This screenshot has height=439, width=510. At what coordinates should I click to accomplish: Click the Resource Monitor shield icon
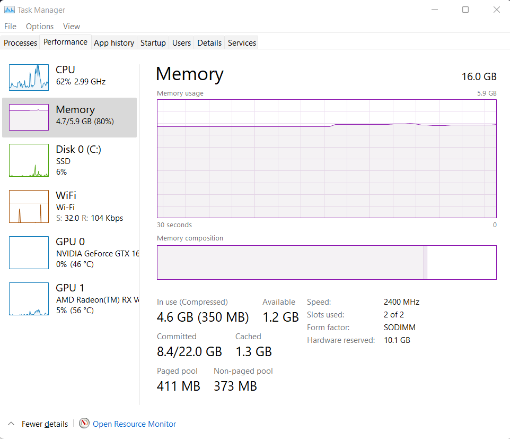tap(84, 424)
